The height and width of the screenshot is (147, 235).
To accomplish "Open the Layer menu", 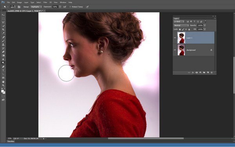I will 26,2.
